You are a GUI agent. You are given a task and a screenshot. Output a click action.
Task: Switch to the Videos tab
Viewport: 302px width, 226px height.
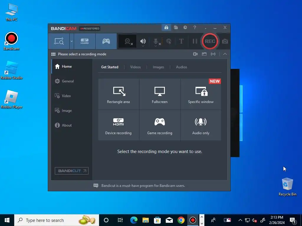pyautogui.click(x=135, y=67)
